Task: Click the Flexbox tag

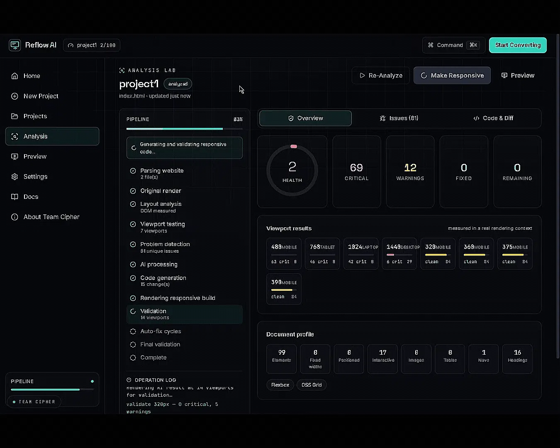Action: tap(280, 385)
